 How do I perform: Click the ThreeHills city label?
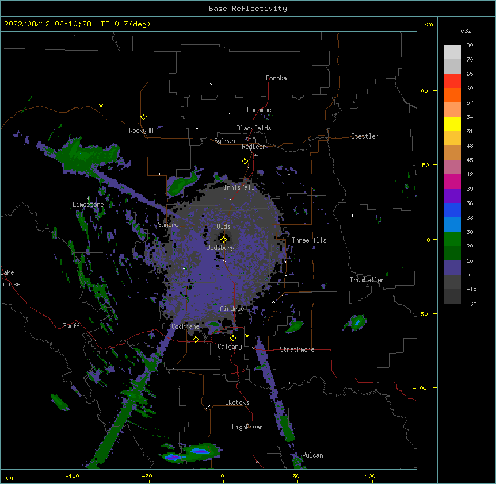click(x=309, y=240)
